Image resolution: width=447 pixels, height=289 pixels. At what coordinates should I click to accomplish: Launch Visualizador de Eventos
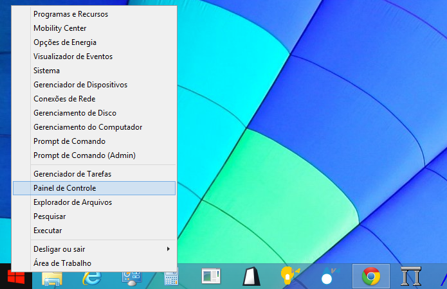tap(94, 57)
